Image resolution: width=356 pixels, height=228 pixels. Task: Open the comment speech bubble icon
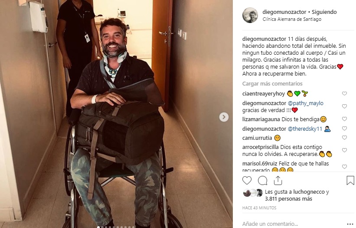tap(262, 181)
